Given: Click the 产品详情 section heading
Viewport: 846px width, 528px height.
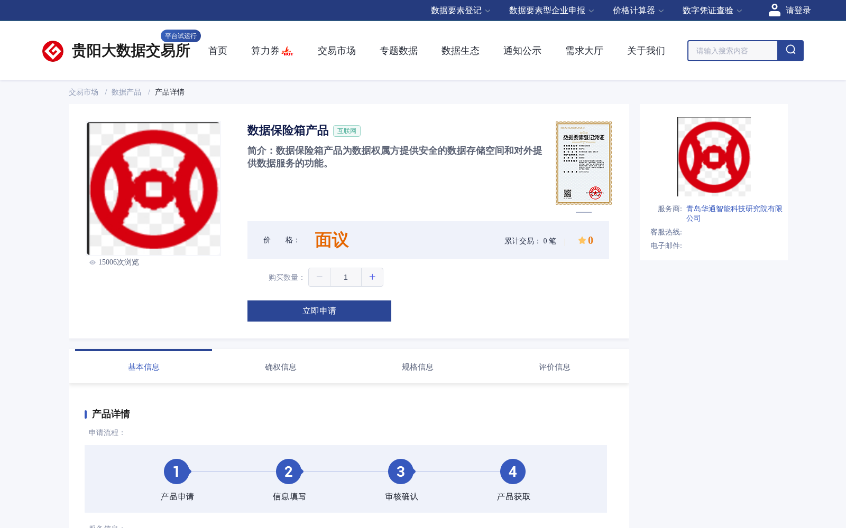Looking at the screenshot, I should pyautogui.click(x=111, y=414).
